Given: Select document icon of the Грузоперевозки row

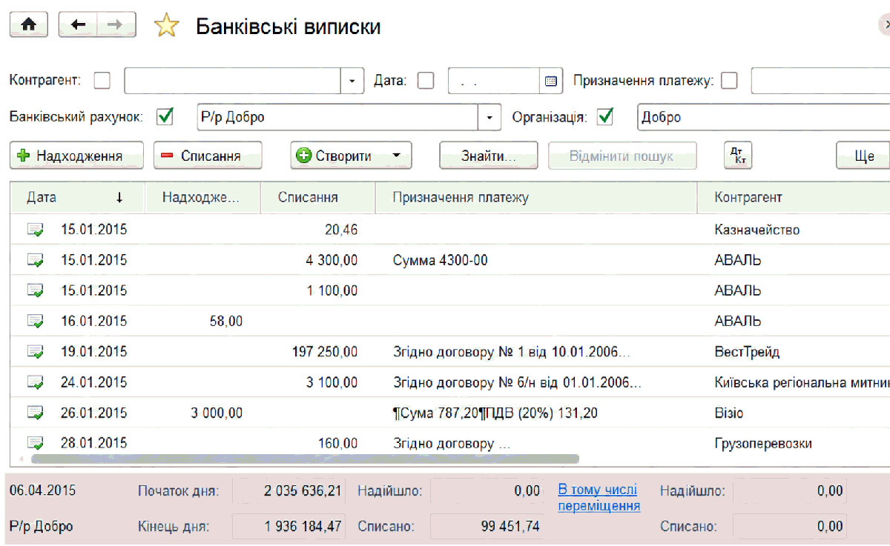Looking at the screenshot, I should click(35, 443).
